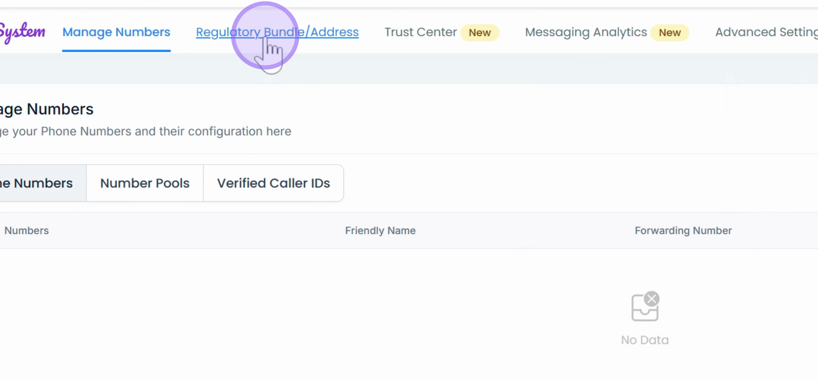818x380 pixels.
Task: Go to the Messaging Analytics tab
Action: 586,32
